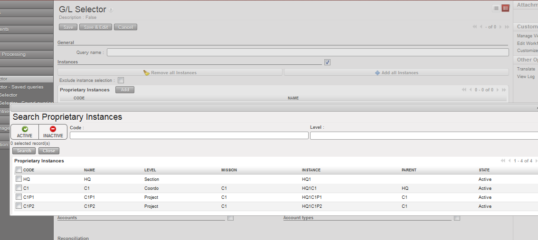Check the select-all checkbox in CODE header
538x240 pixels.
tap(19, 170)
